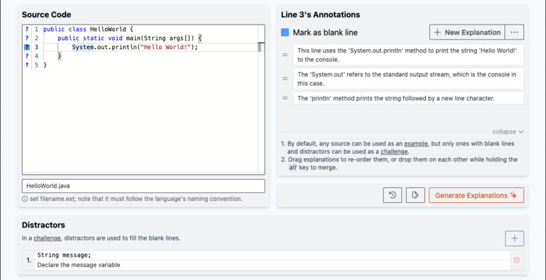Open the three-dot menu beside New Explanation
Viewport: 546px width, 280px height.
point(515,32)
